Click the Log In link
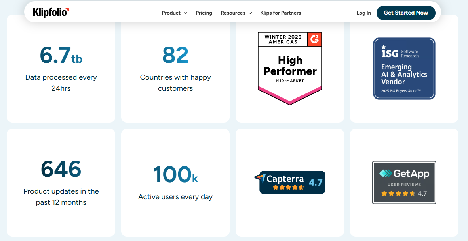Image resolution: width=468 pixels, height=241 pixels. click(x=363, y=13)
